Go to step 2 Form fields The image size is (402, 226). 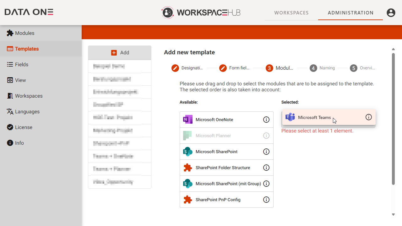click(x=235, y=68)
